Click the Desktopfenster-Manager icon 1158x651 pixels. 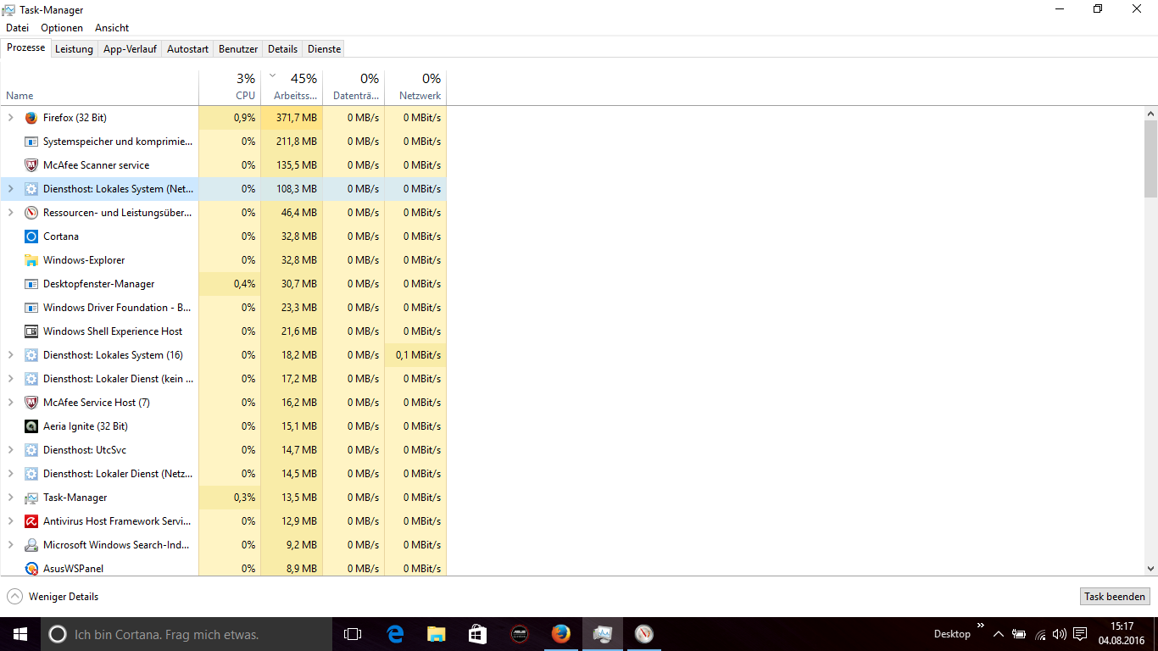(x=31, y=284)
